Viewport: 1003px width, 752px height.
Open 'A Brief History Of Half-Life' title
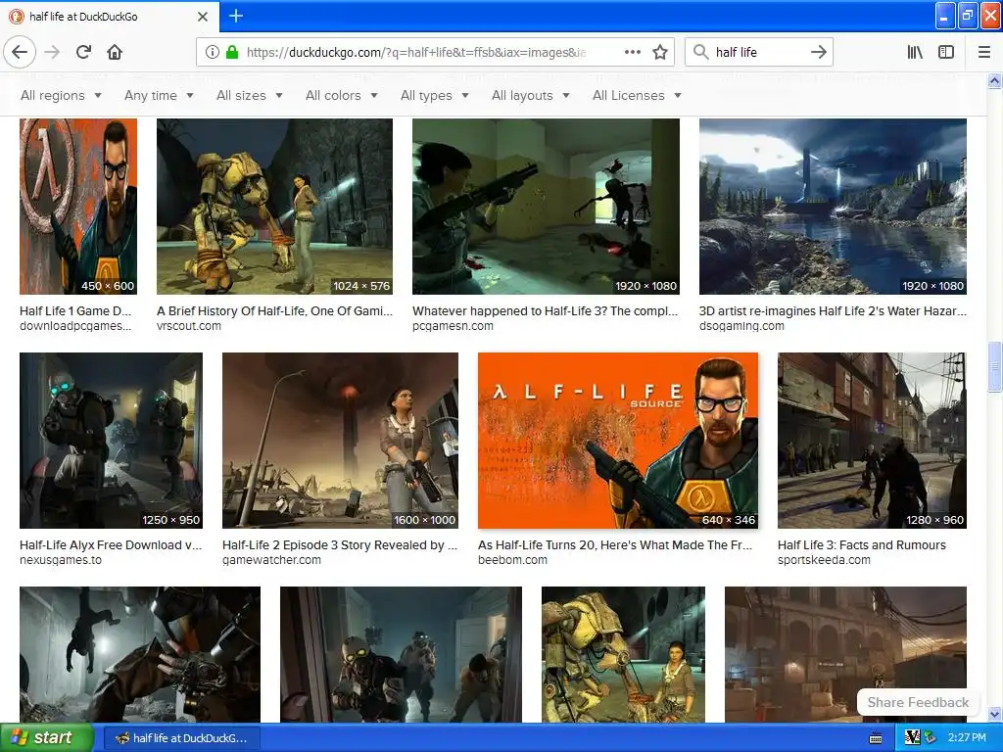pos(274,310)
